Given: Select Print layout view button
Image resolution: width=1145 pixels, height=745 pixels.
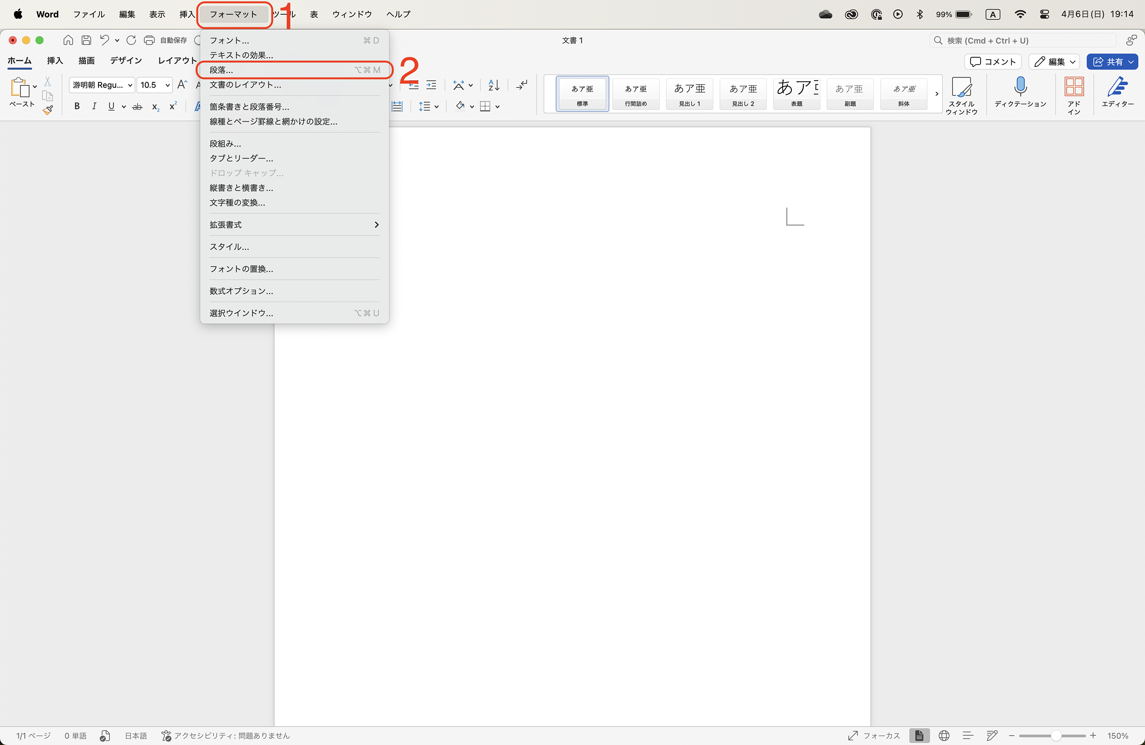Looking at the screenshot, I should click(919, 735).
